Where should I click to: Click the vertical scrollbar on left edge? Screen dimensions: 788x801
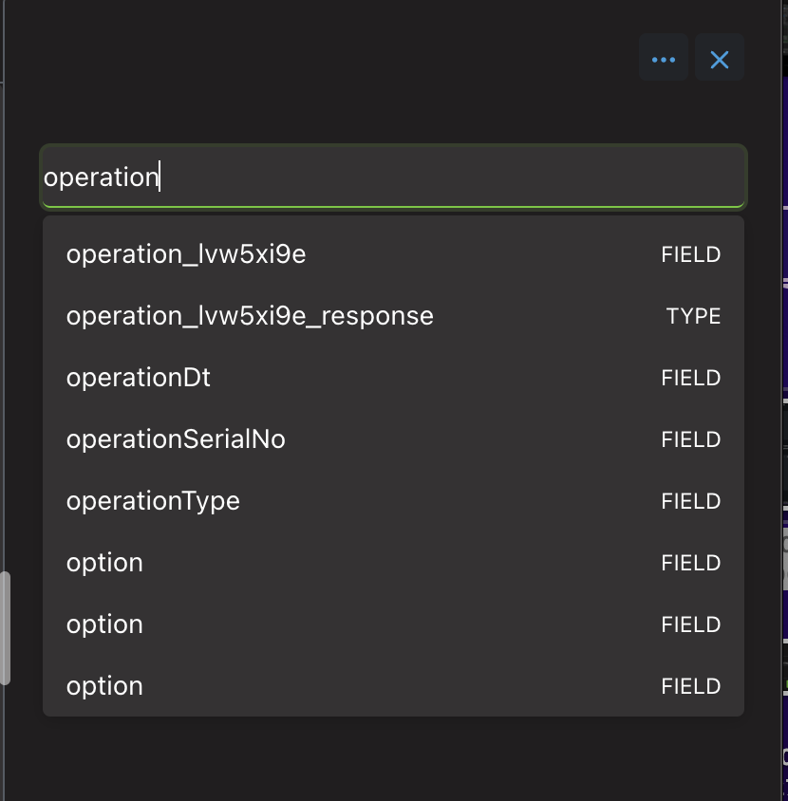(5, 628)
